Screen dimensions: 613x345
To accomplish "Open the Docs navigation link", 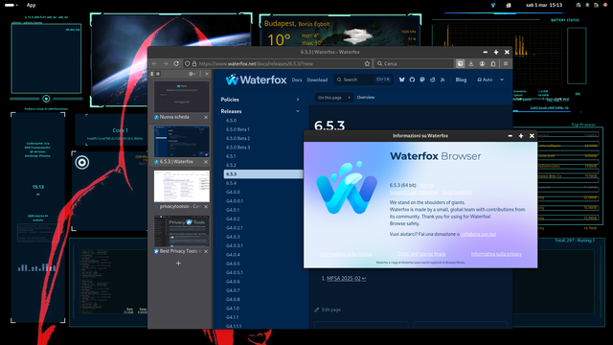I will (297, 80).
